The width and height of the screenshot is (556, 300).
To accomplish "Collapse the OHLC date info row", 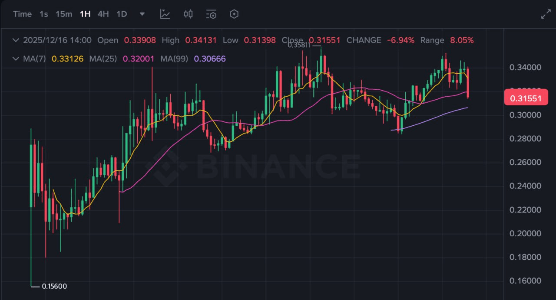I will click(16, 40).
